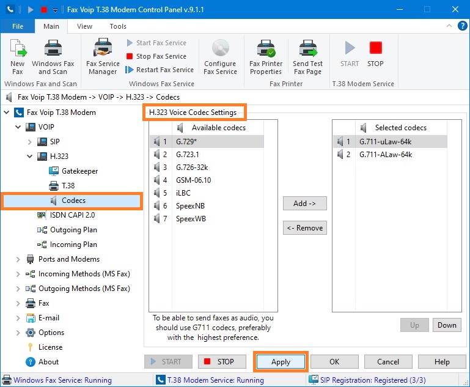Click the Help button

click(442, 362)
